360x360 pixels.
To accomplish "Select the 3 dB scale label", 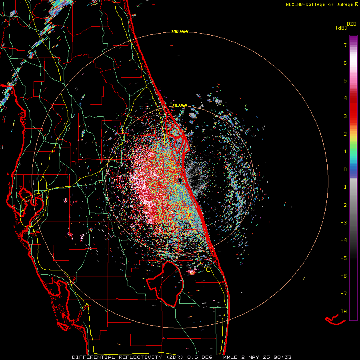I will [345, 116].
